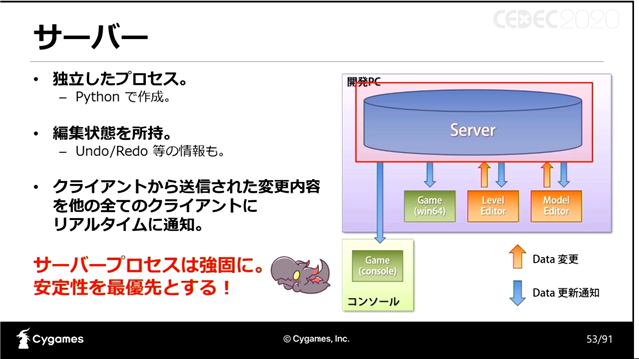Screen dimensions: 639x359
Task: Select the green Game (win64) box
Action: (430, 206)
